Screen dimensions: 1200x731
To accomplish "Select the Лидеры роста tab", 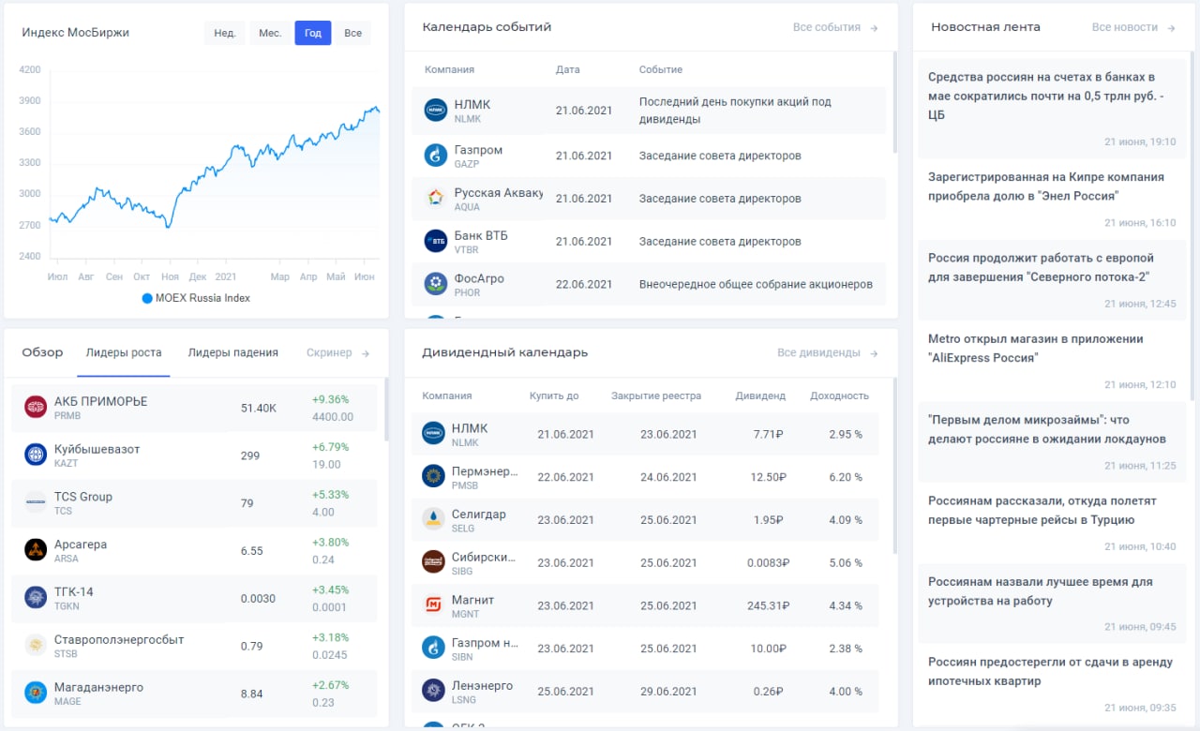I will (124, 352).
